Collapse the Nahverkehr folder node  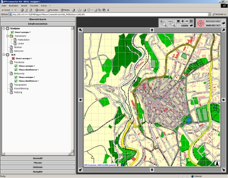(x=8, y=36)
